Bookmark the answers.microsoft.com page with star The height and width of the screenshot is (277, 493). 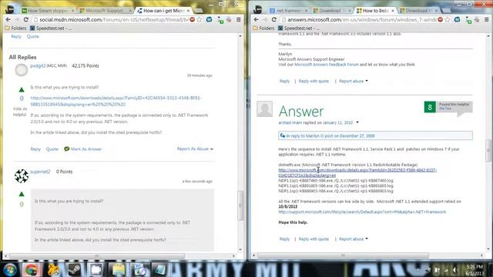click(448, 19)
